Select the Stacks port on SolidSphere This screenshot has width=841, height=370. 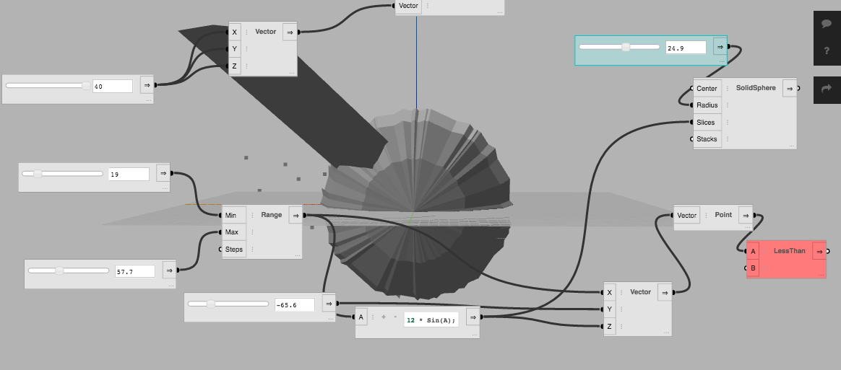(707, 138)
